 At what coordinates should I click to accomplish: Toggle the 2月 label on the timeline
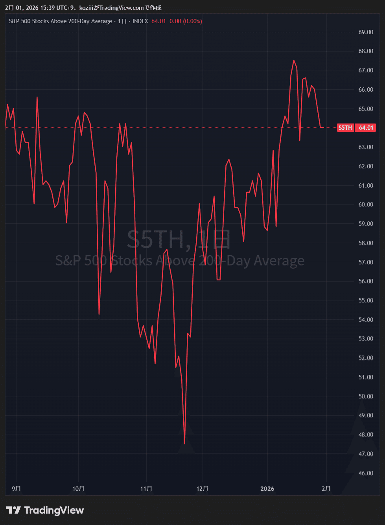pos(326,489)
